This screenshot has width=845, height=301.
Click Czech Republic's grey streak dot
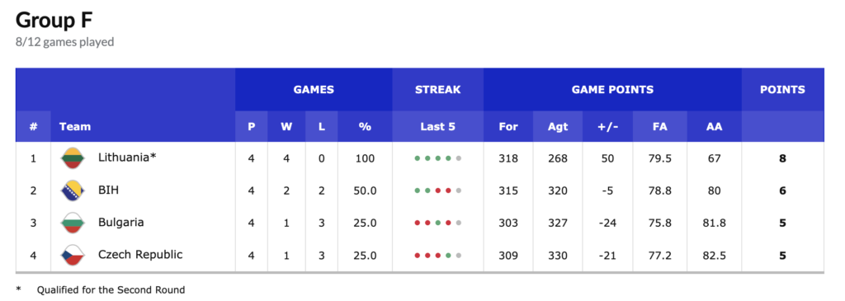point(459,255)
